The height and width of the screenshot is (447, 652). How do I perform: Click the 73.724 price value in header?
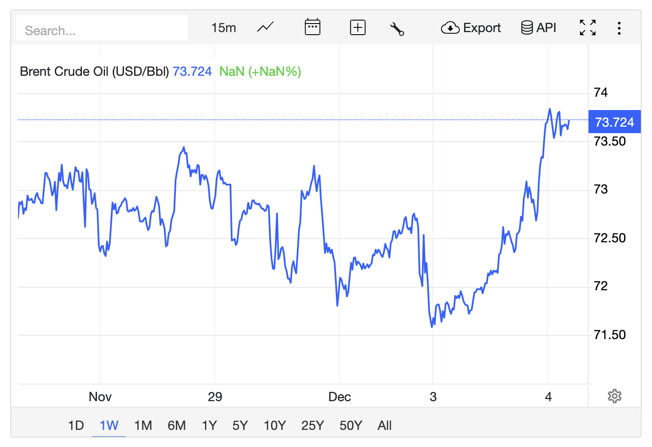[192, 72]
